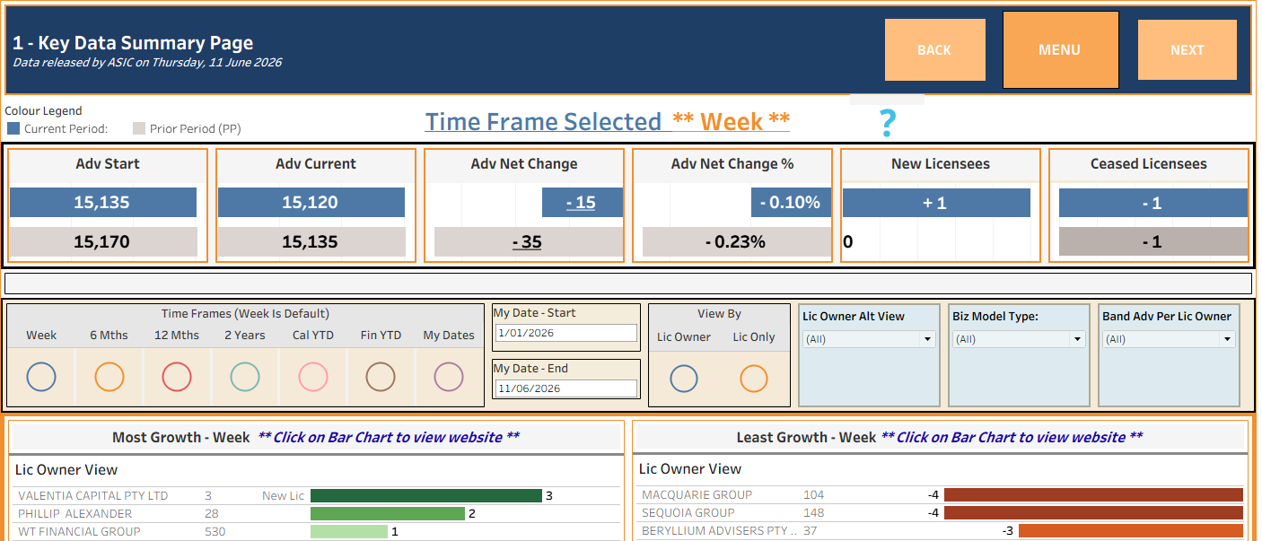Click the Adv Net Change value -15
Viewport: 1262px width, 541px height.
point(581,203)
